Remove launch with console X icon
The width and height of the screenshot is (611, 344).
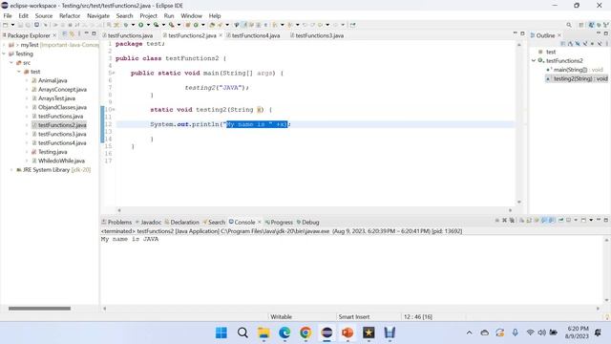504,221
